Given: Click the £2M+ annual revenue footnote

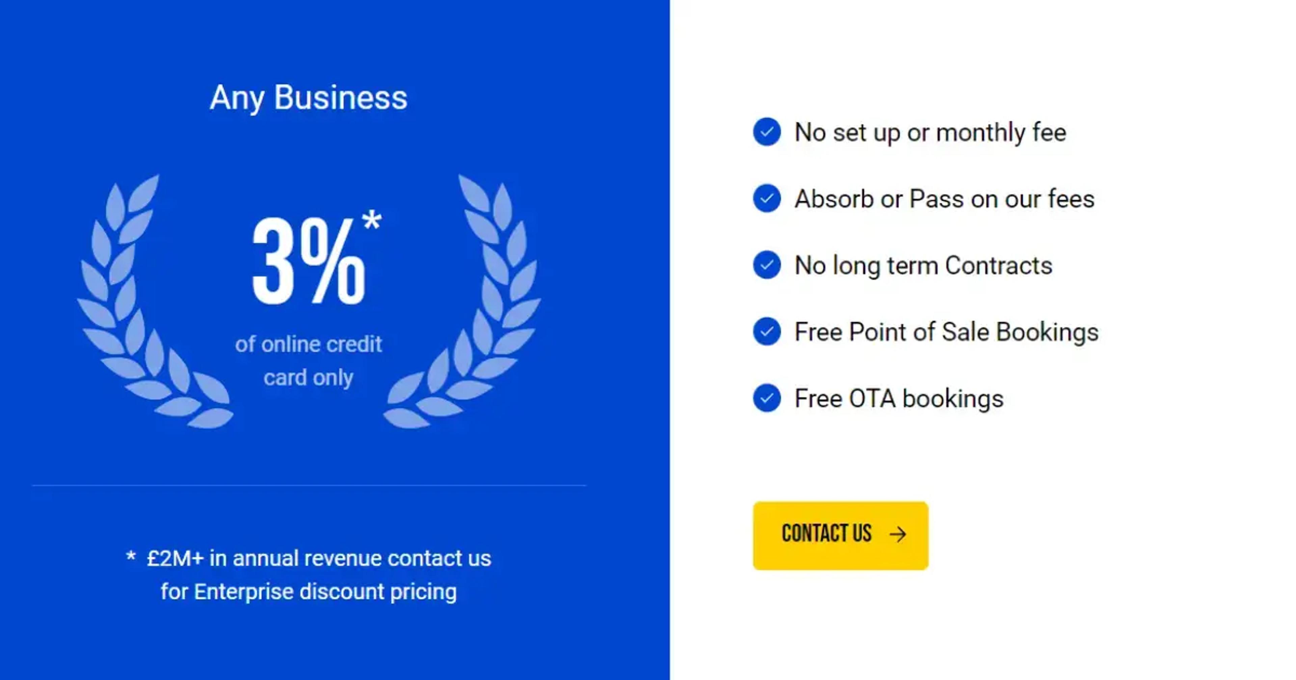Looking at the screenshot, I should (308, 558).
